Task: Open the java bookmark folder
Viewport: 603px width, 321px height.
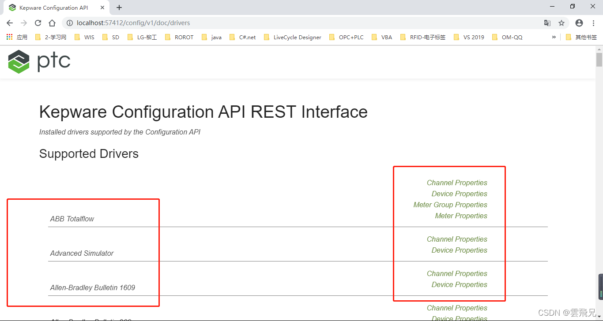Action: [x=211, y=37]
